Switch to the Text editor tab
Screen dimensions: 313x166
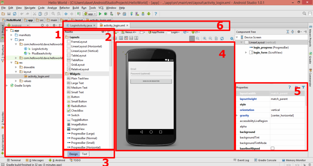tap(85, 154)
